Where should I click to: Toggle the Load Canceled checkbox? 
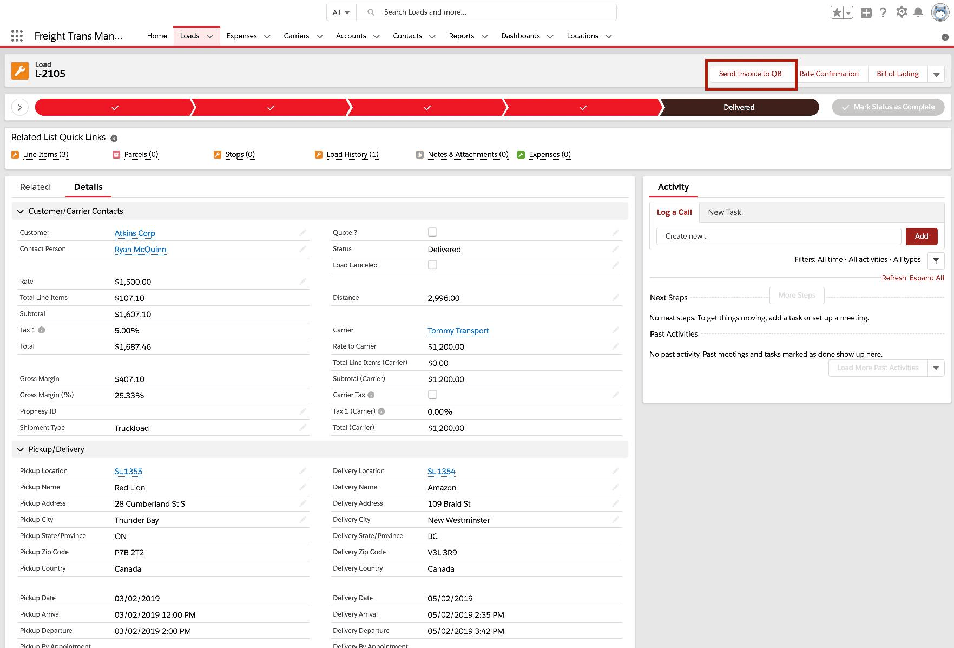point(432,265)
